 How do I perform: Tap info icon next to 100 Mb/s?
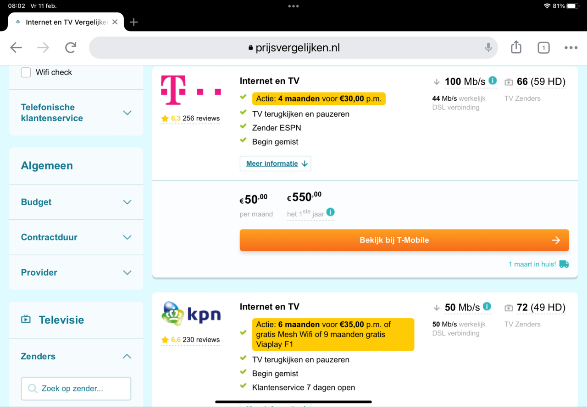(493, 81)
